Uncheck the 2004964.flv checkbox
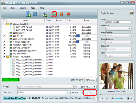 coord(4,36)
